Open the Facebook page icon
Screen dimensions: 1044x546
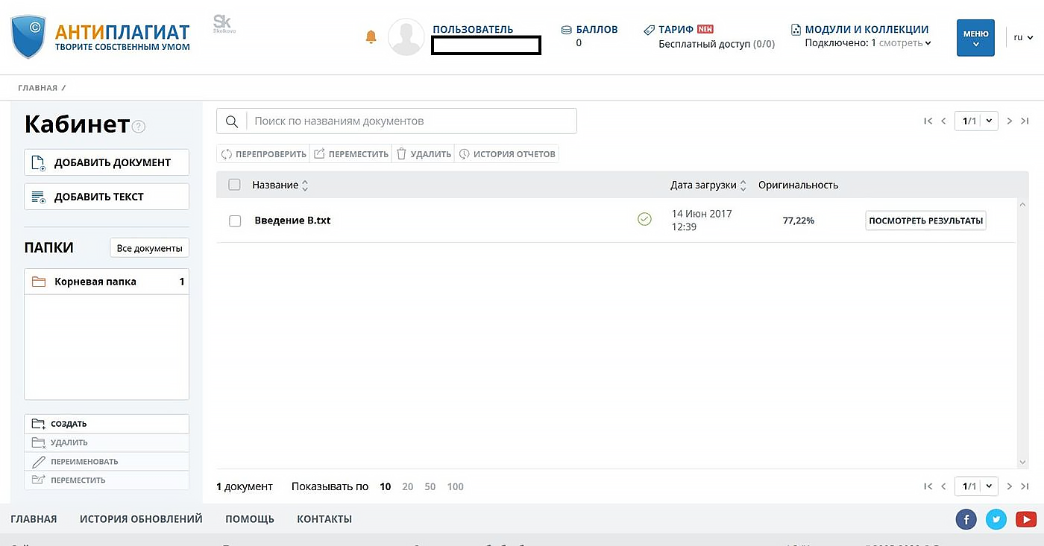[x=966, y=519]
